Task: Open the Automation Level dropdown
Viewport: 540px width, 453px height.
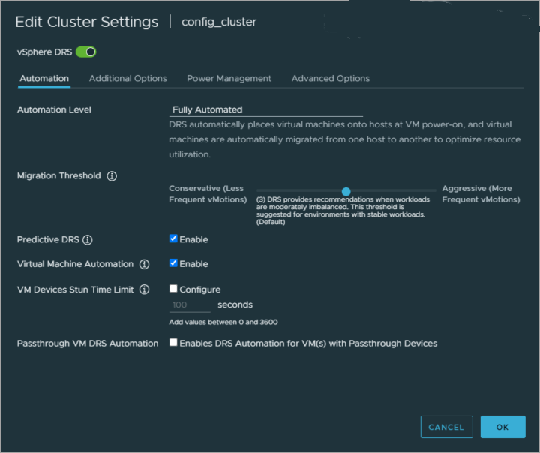Action: 265,110
